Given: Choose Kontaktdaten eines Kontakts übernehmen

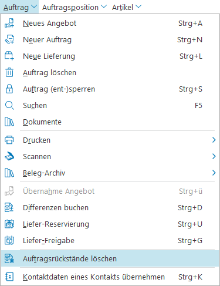Looking at the screenshot, I should coord(110,277).
